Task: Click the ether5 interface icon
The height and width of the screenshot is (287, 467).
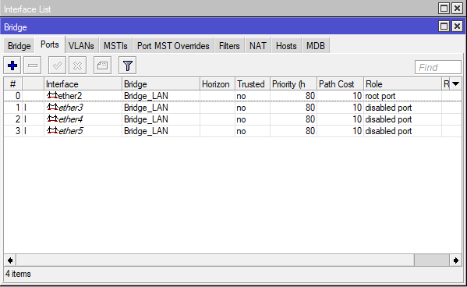Action: click(x=52, y=130)
